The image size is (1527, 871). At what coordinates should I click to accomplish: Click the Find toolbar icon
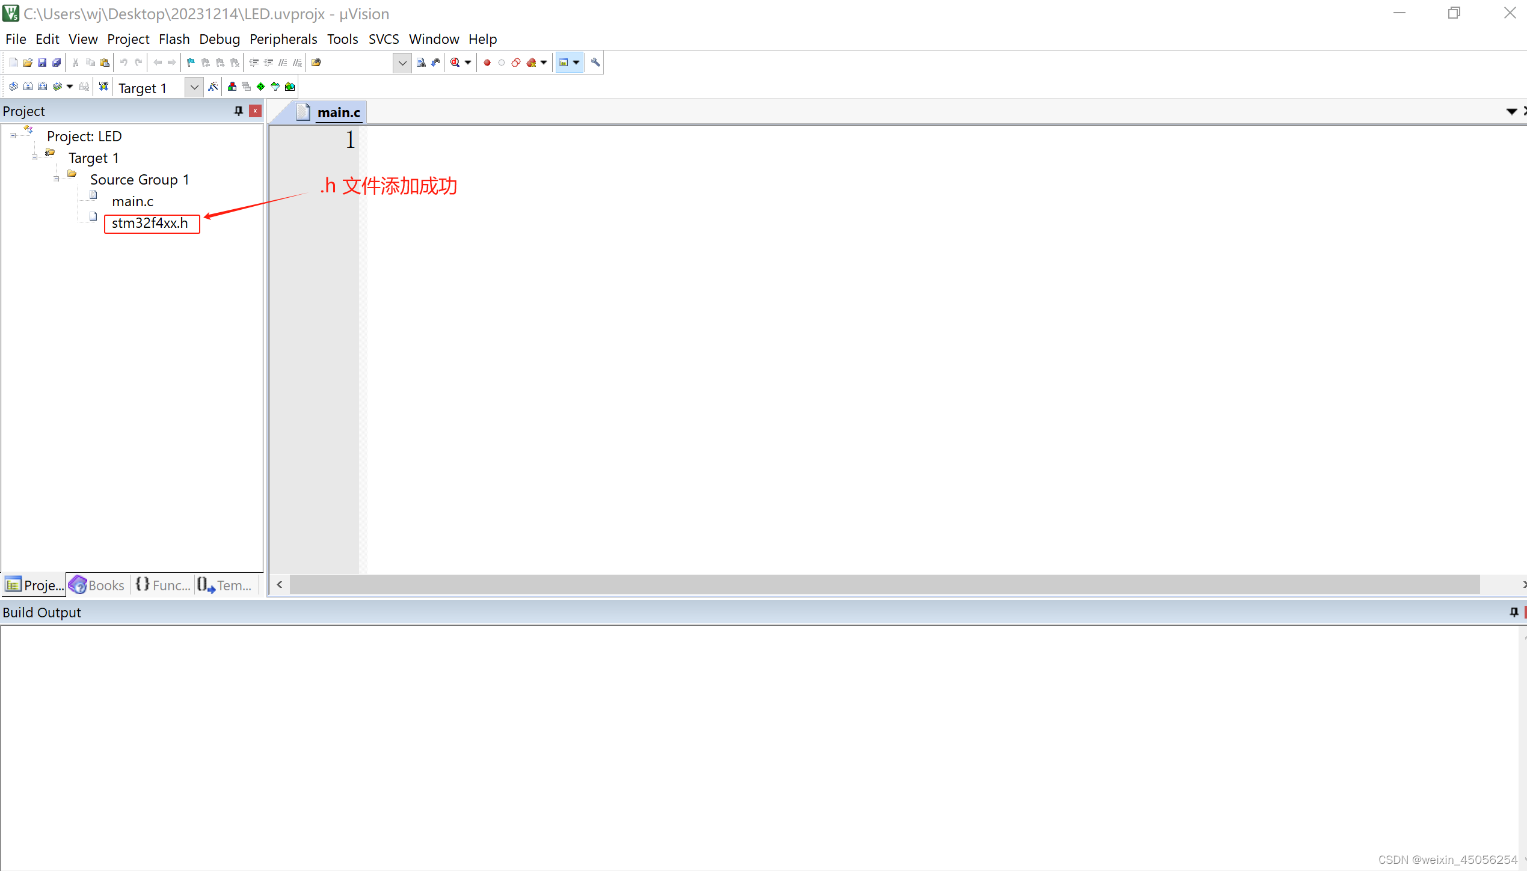coord(421,63)
